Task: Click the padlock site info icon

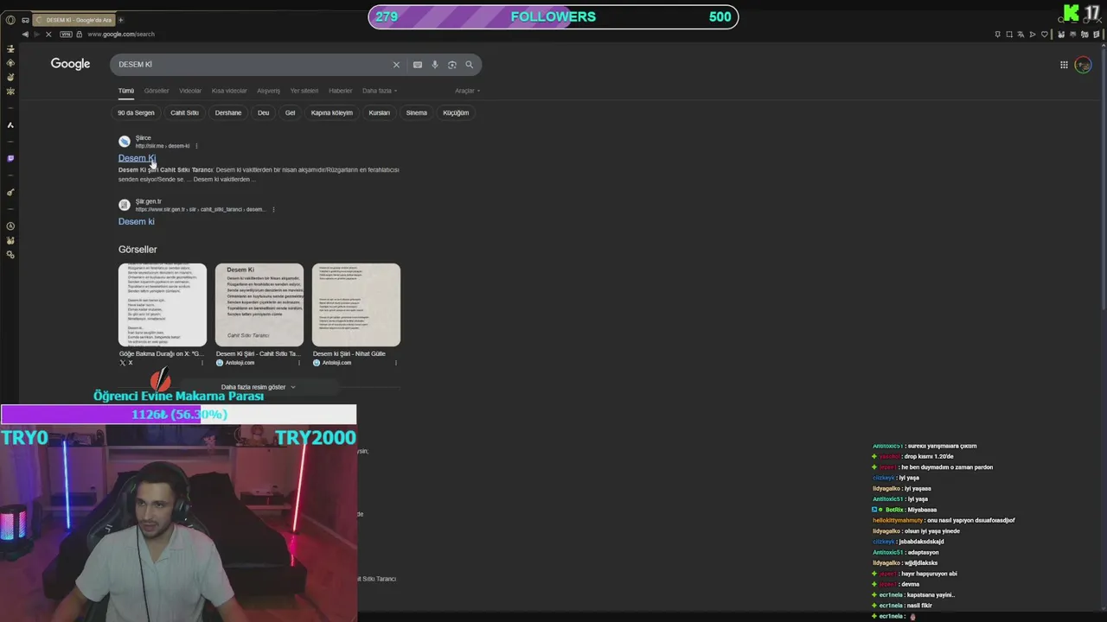Action: click(80, 35)
